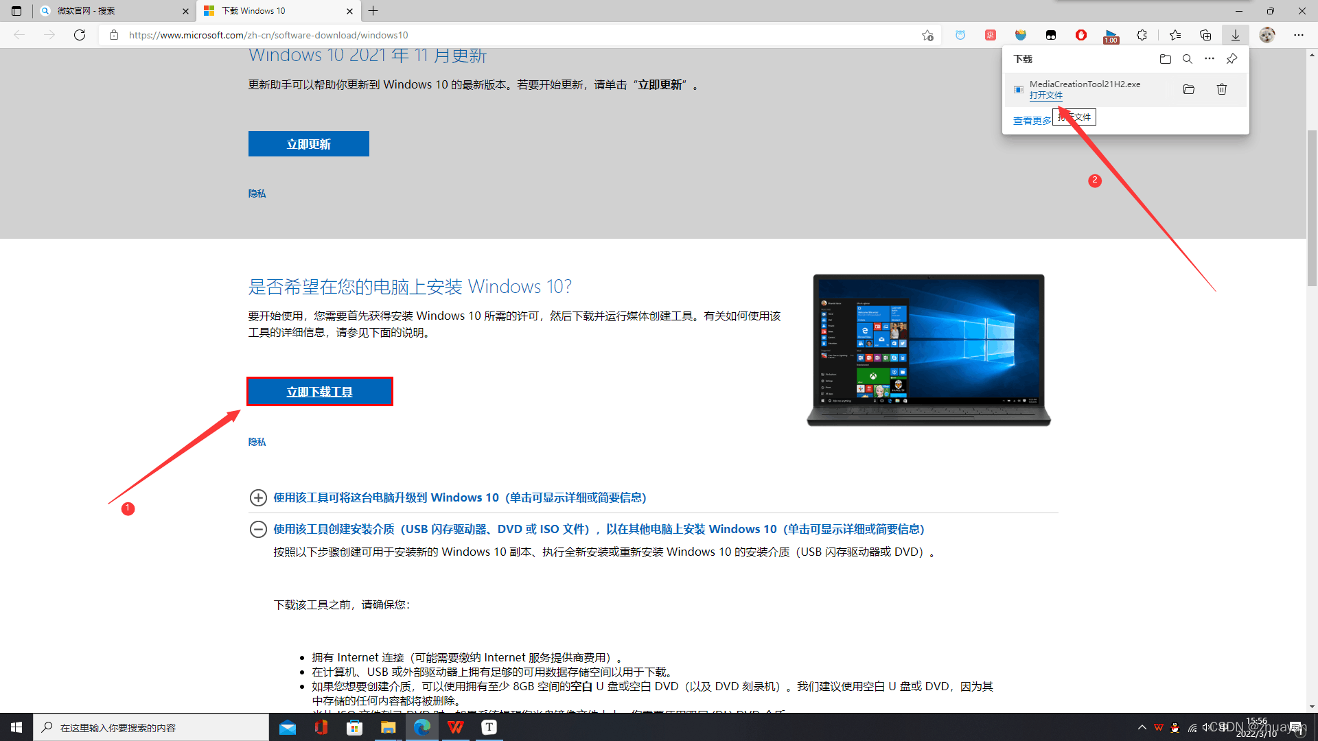1318x741 pixels.
Task: Click the Tampermonkey extension icon
Action: pos(1051,35)
